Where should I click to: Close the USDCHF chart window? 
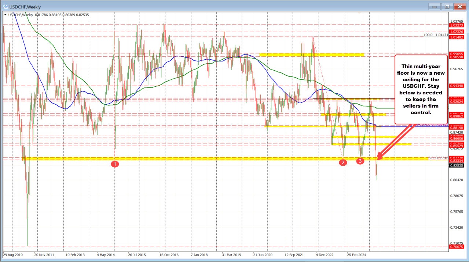[458, 7]
